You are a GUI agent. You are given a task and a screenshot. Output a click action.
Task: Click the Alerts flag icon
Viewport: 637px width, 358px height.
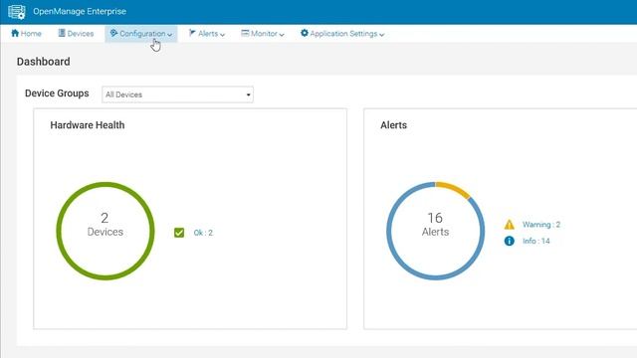[192, 33]
